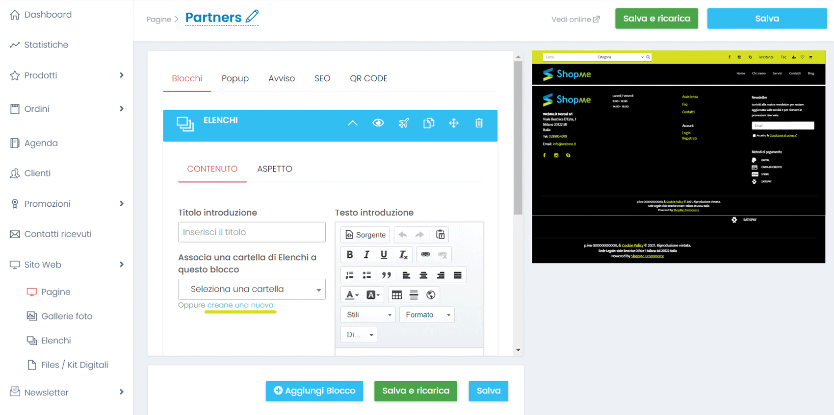834x415 pixels.
Task: Click the pencil icon next to Partners title
Action: pos(252,17)
